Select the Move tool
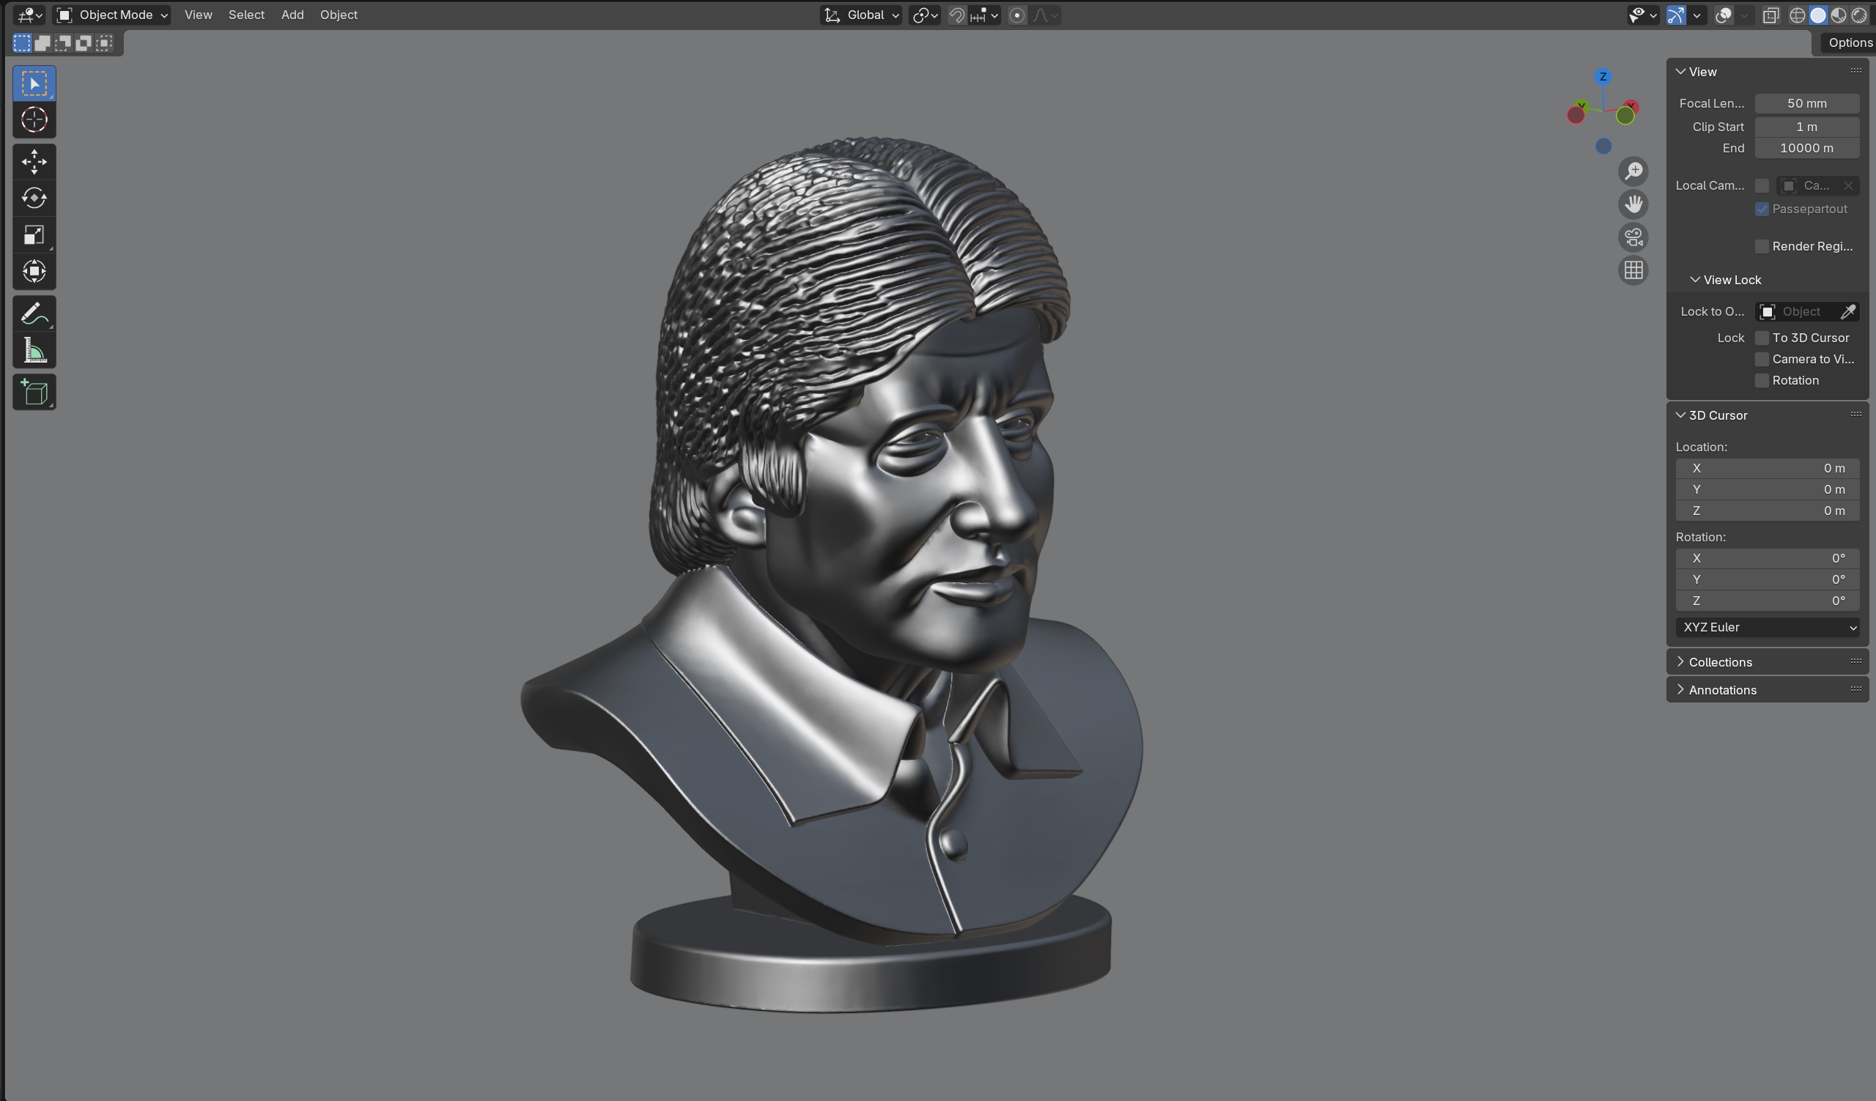 click(x=34, y=161)
